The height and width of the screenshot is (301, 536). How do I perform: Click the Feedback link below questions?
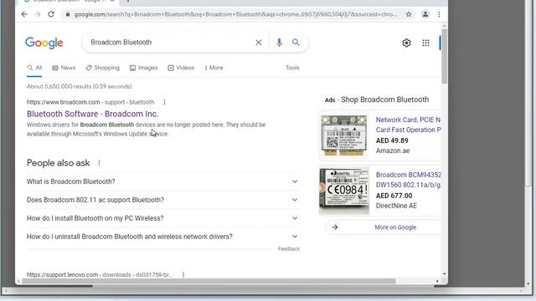pos(289,249)
